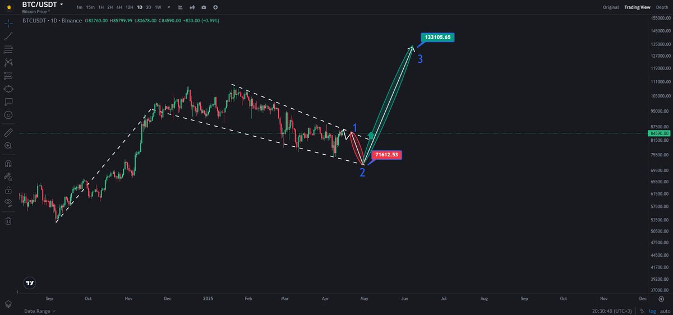Viewport: 673px width, 315px height.
Task: Click the plus circle icon in toolbar
Action: [215, 7]
